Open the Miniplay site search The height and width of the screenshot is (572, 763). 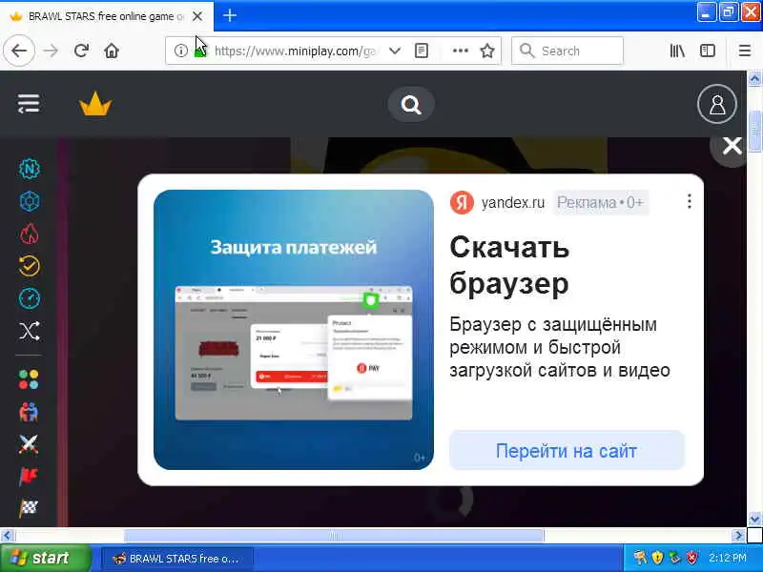point(411,105)
